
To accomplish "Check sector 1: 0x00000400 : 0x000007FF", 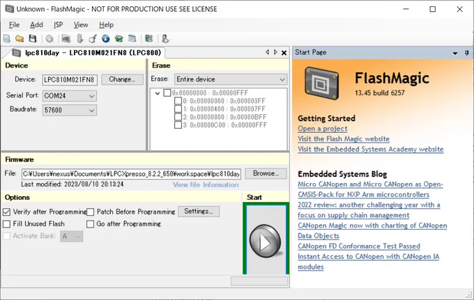I will [x=178, y=109].
